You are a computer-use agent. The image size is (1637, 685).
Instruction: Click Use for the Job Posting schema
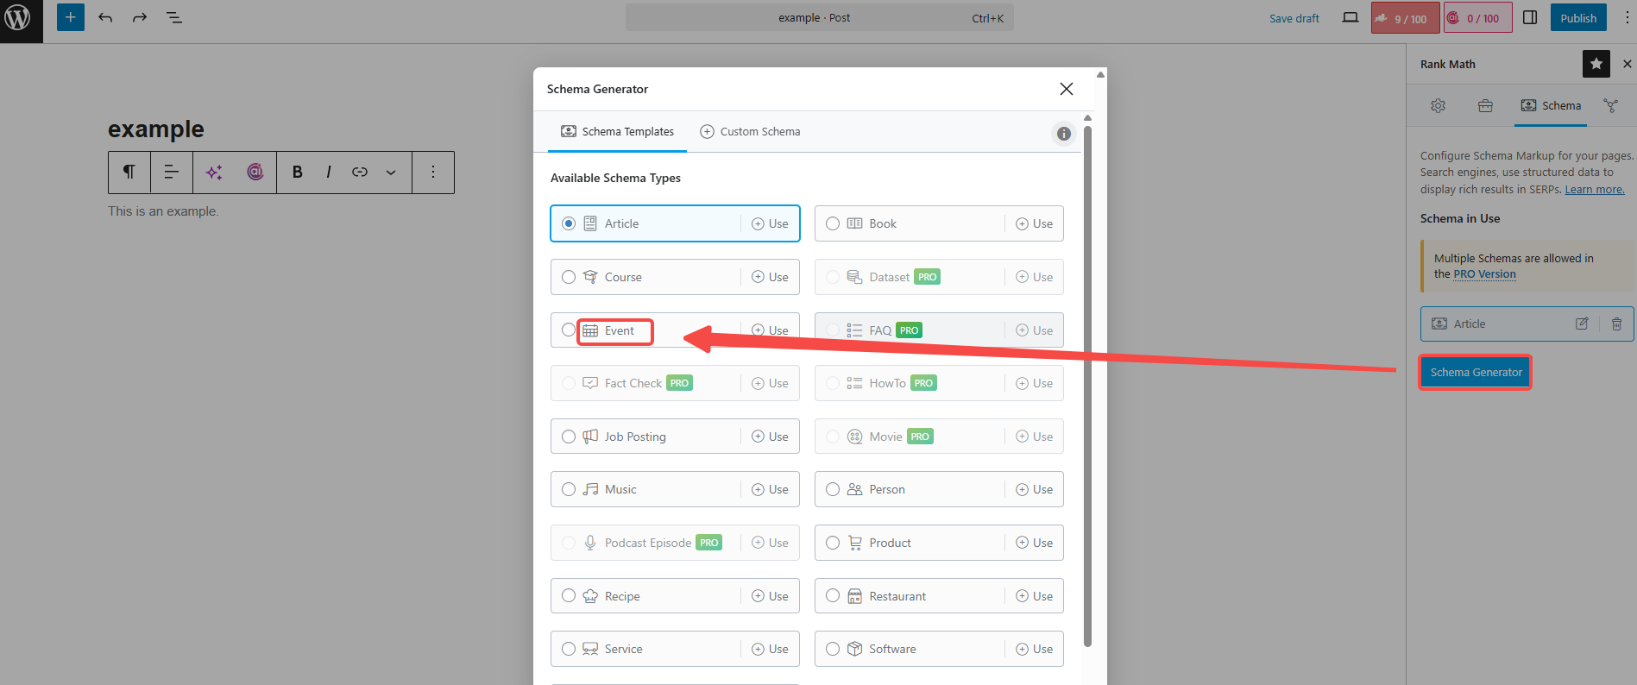[770, 437]
